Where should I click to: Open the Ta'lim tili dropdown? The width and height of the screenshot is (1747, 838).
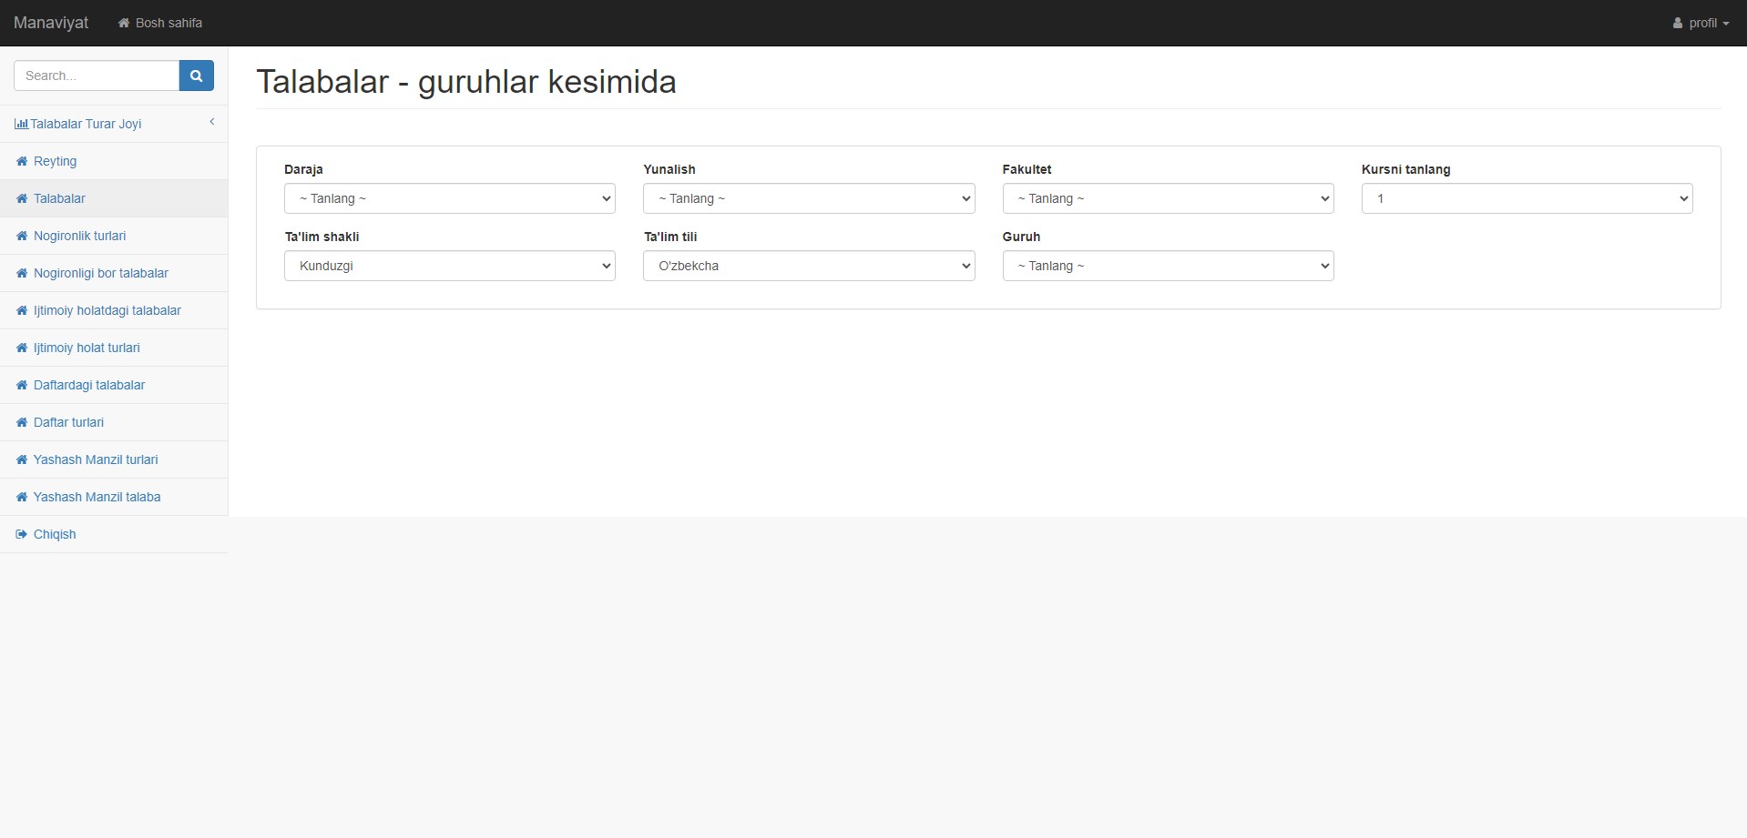[x=808, y=266]
